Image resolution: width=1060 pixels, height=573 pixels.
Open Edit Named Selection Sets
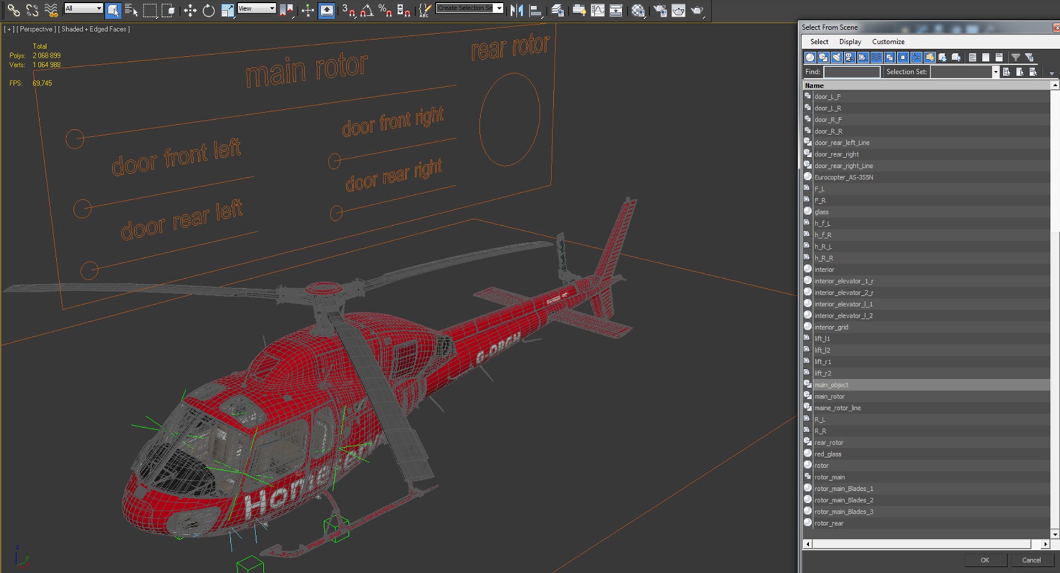click(x=425, y=10)
